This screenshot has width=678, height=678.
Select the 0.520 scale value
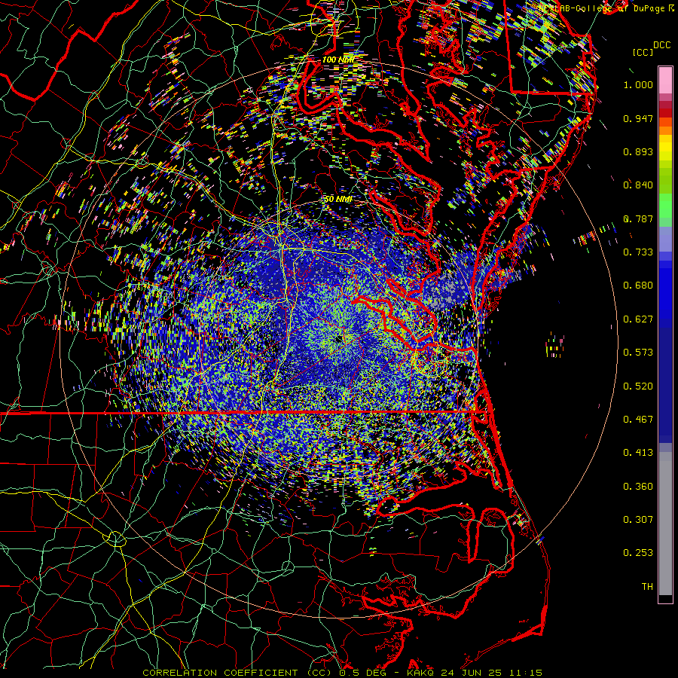[638, 386]
